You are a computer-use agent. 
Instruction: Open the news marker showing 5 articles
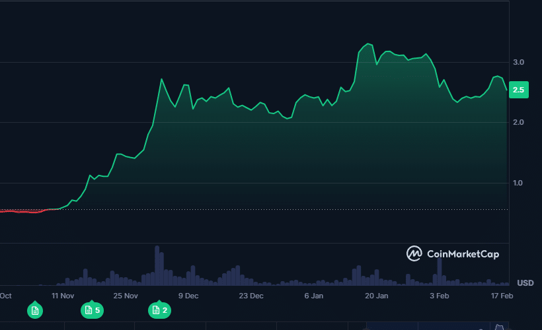click(92, 310)
